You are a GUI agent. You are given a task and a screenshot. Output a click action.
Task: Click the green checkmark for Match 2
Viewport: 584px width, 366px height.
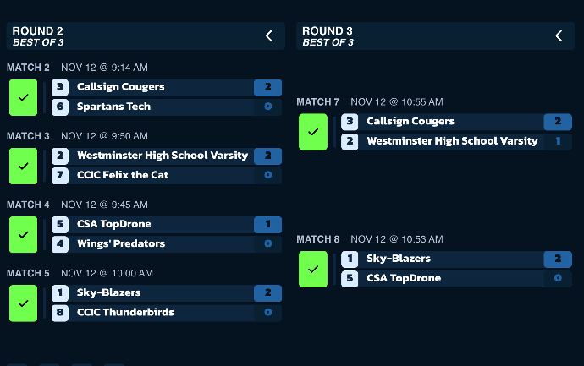tap(23, 97)
